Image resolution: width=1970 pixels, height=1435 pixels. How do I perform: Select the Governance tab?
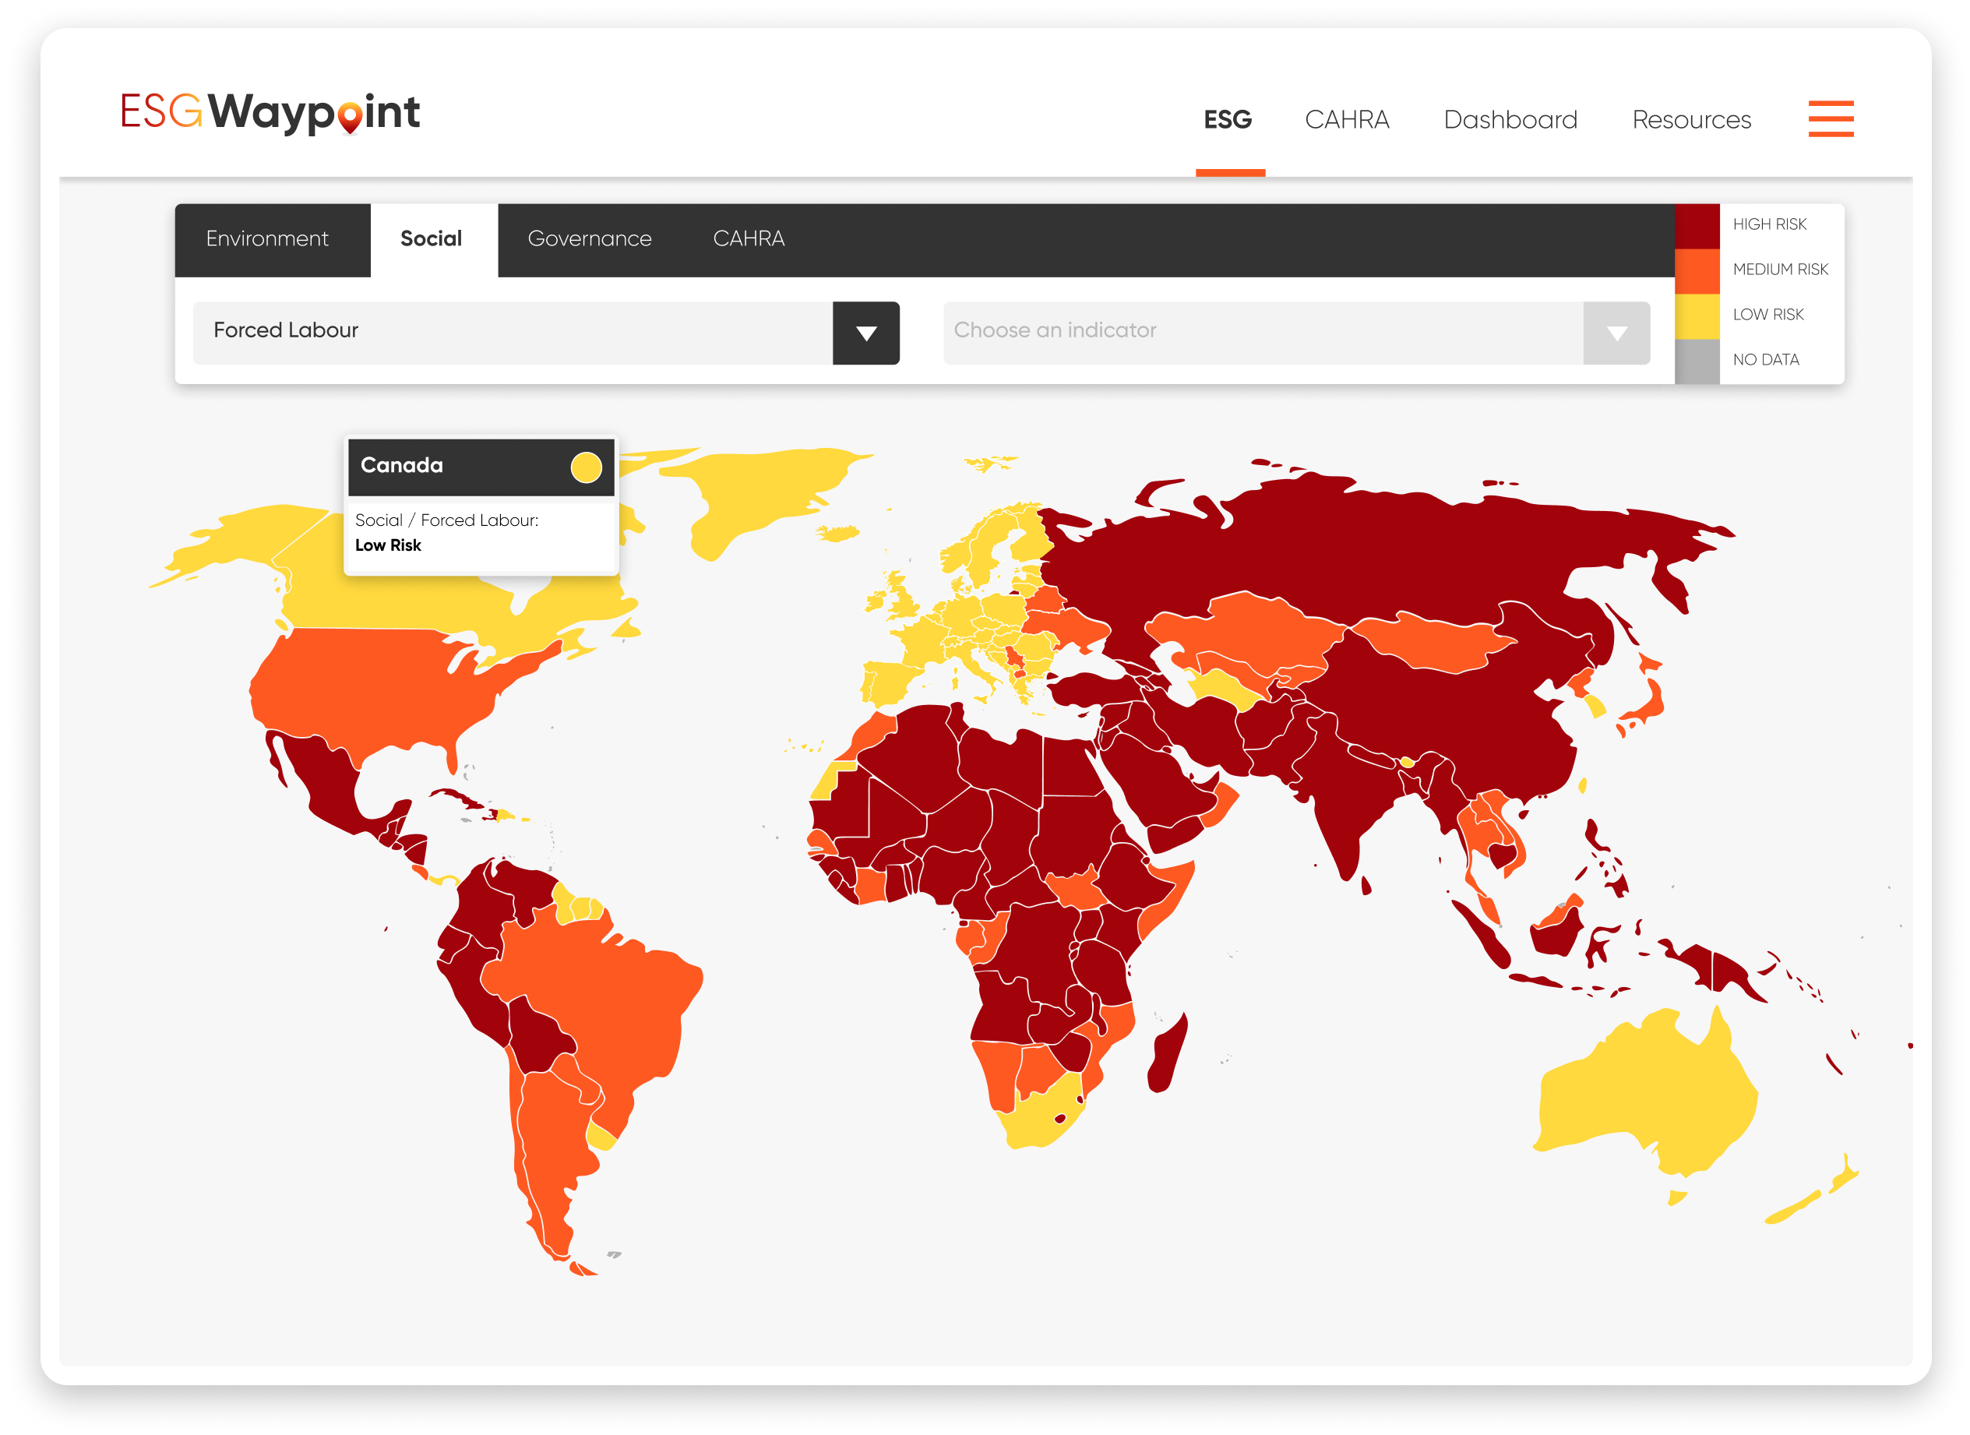click(x=589, y=239)
